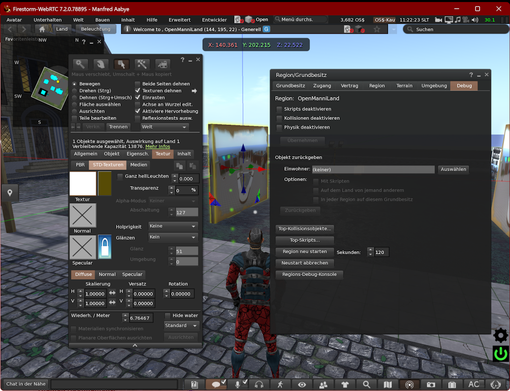Screen dimensions: 510x391
Task: Switch to the Terrain tab
Action: pyautogui.click(x=404, y=86)
